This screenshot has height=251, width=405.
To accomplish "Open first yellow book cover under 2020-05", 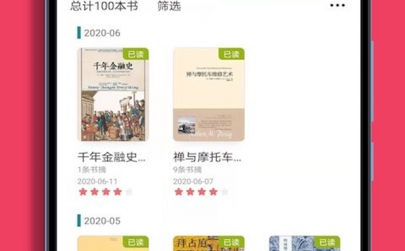I will point(113,243).
